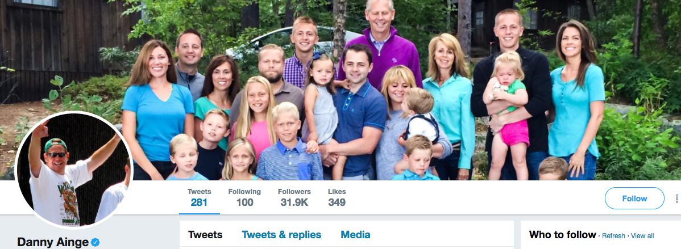Switch to Tweets & replies tab
Screen dimensions: 681x249
281,235
